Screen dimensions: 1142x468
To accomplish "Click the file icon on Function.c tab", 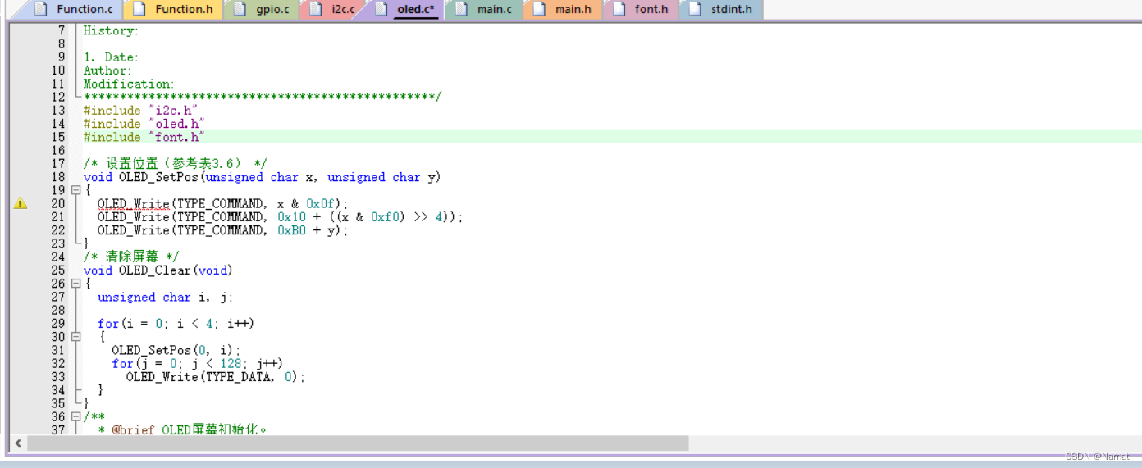I will (x=40, y=10).
